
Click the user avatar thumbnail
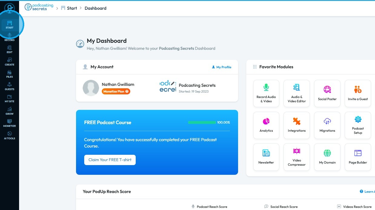tap(91, 88)
